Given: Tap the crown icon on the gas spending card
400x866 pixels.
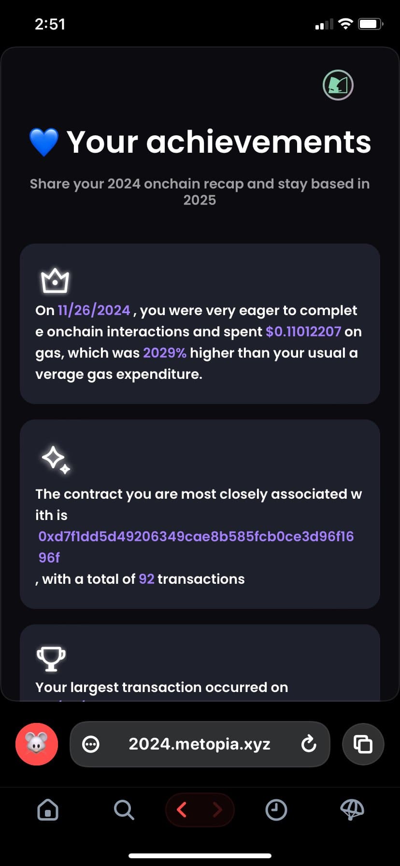Looking at the screenshot, I should pyautogui.click(x=55, y=280).
